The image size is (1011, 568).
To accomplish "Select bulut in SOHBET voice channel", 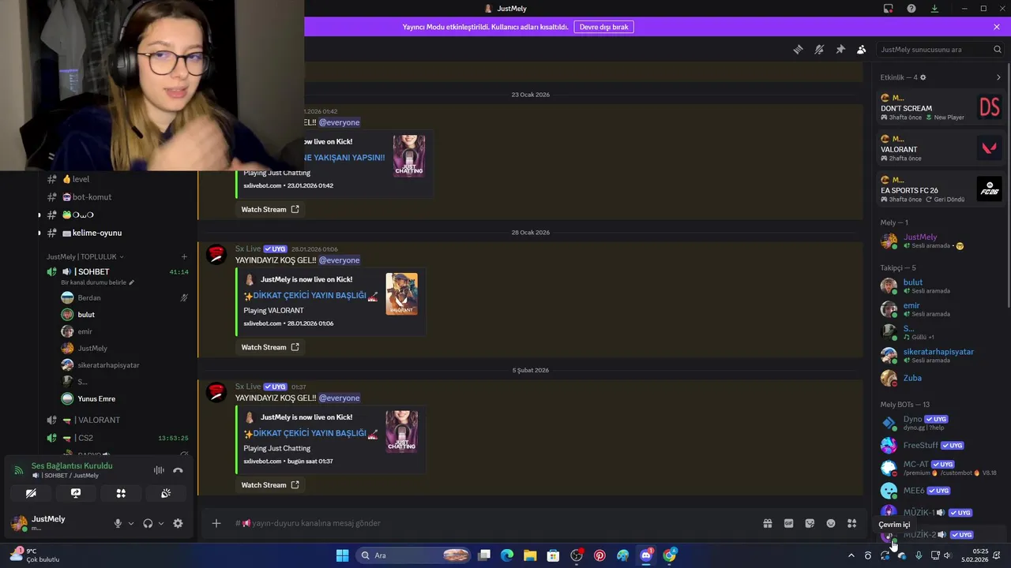I will coord(124,315).
